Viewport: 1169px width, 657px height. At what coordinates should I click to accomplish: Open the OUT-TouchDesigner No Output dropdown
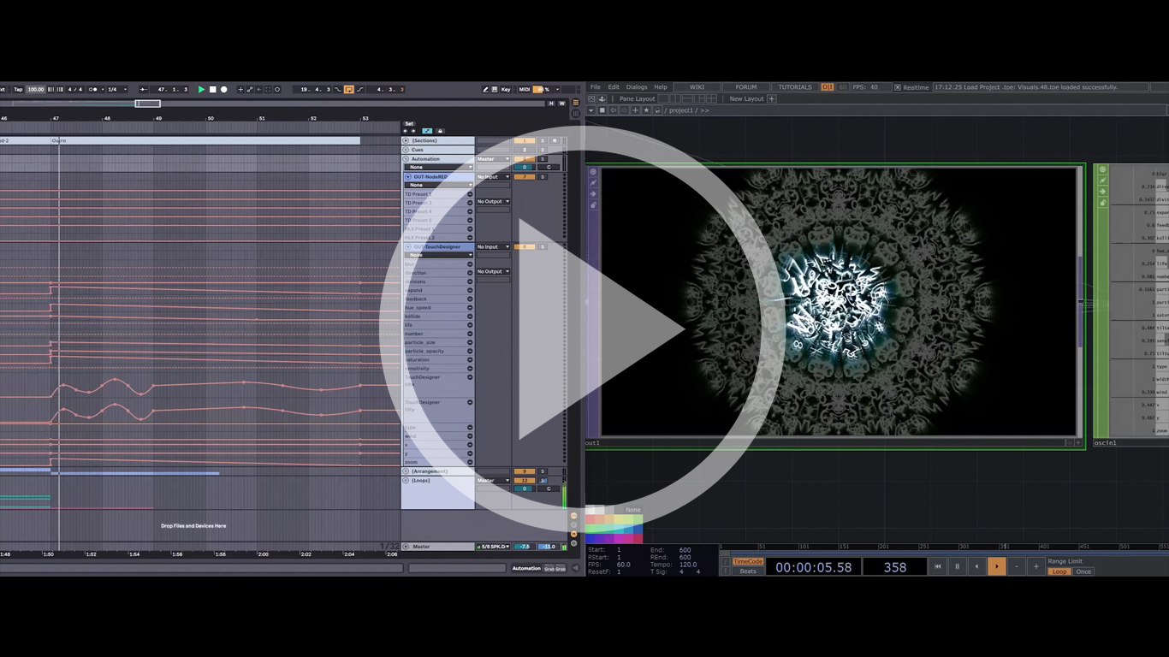point(493,271)
